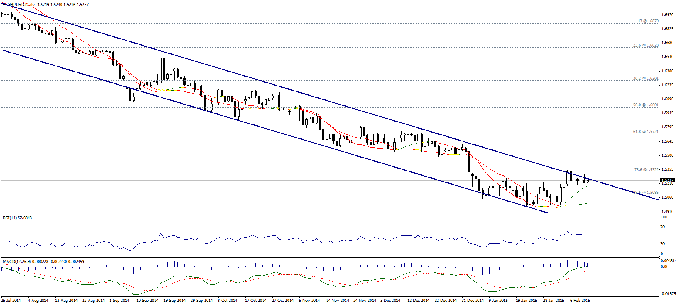Select the Fibonacci label 13 @ 1.6879

click(648, 21)
